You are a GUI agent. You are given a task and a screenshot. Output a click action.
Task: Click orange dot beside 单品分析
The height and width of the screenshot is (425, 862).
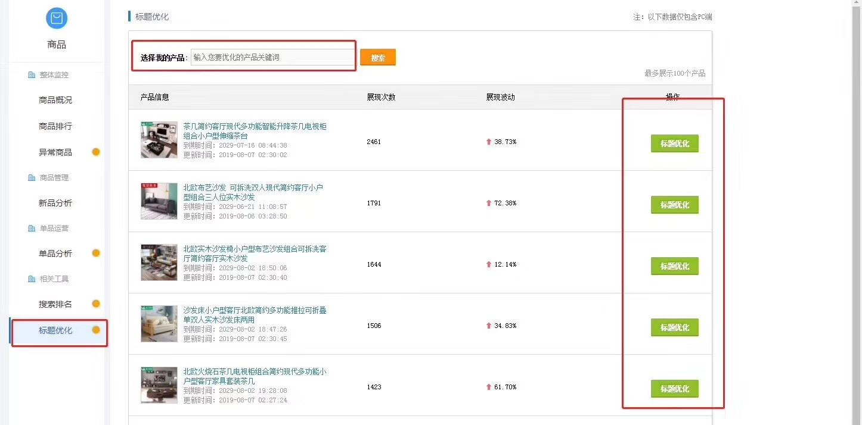point(95,253)
